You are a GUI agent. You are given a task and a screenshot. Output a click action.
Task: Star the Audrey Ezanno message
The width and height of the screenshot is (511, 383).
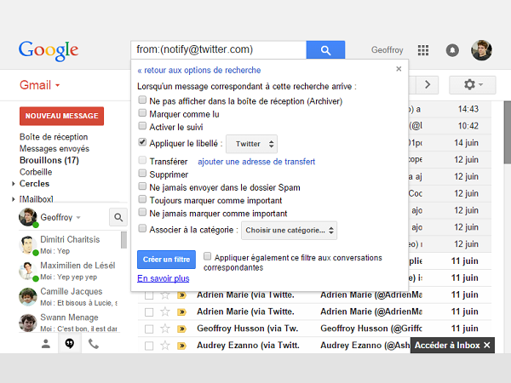click(x=165, y=346)
